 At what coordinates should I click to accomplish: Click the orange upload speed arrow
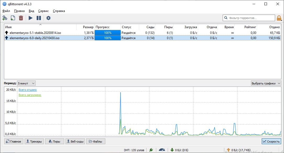coord(228,150)
